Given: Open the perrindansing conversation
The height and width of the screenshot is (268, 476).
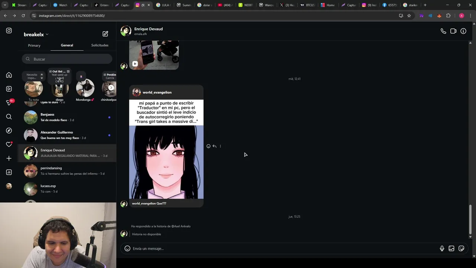Looking at the screenshot, I should point(67,171).
